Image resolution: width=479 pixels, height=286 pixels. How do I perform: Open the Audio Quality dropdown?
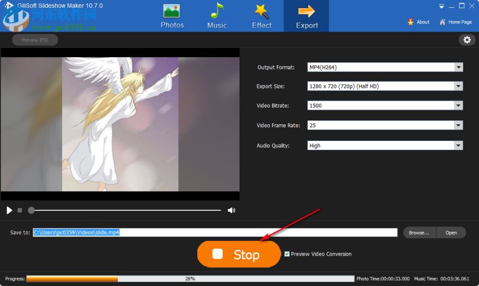[458, 145]
